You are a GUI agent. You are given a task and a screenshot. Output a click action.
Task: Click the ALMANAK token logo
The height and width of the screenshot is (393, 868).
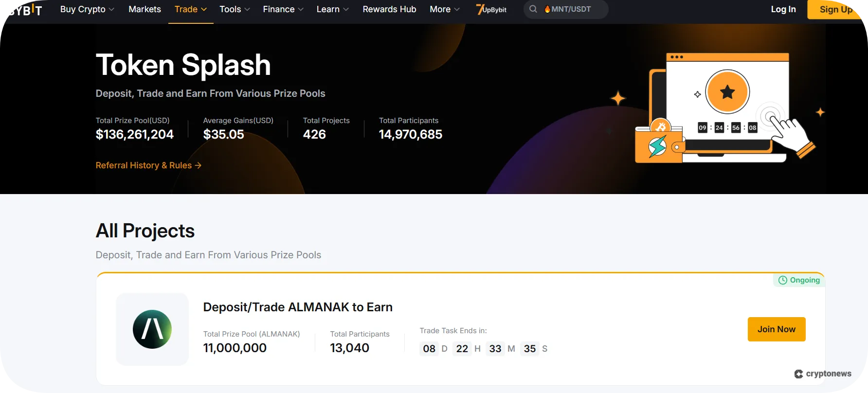pos(152,329)
